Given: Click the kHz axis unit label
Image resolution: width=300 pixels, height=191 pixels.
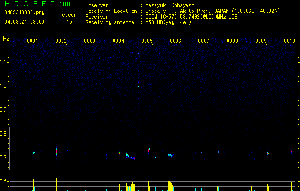Looking at the screenshot, I should click(4, 39).
